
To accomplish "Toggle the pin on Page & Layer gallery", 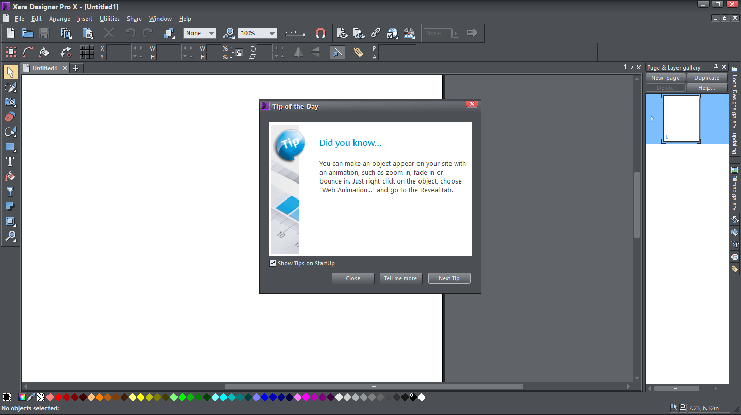I will pos(716,67).
